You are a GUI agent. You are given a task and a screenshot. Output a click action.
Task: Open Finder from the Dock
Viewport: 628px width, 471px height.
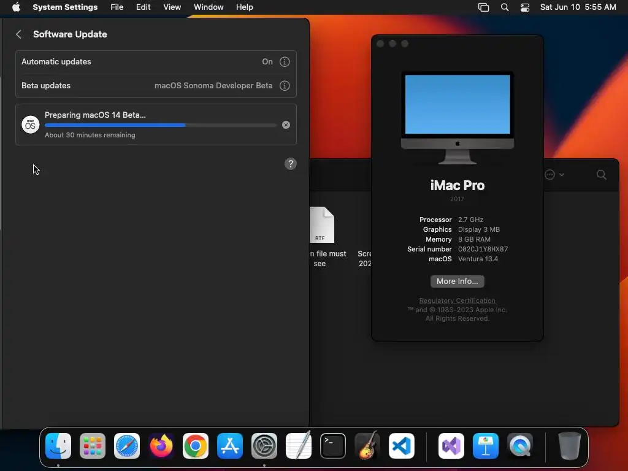point(58,446)
